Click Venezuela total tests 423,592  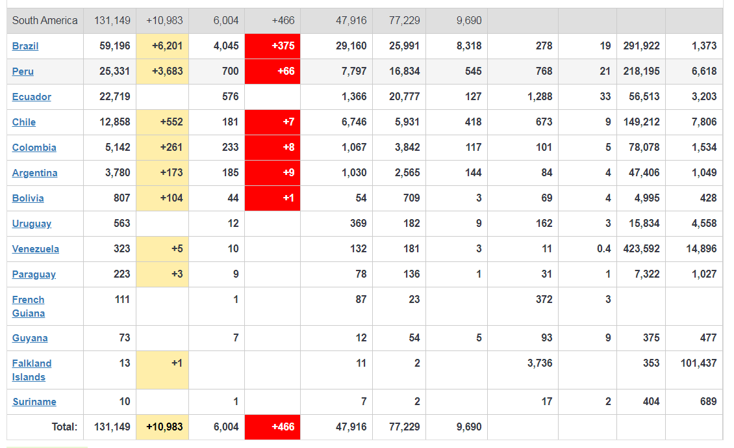pos(641,249)
